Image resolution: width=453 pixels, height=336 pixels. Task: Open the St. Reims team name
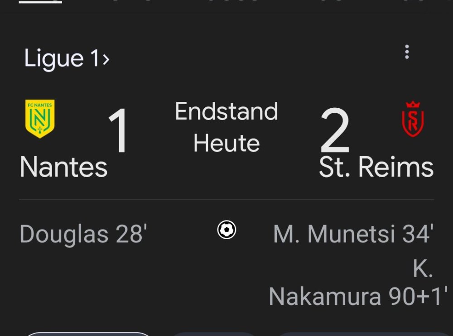tap(376, 167)
